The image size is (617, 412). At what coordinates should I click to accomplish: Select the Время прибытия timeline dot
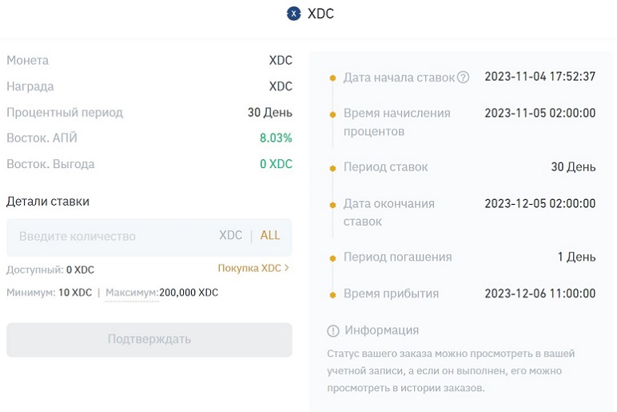[x=332, y=294]
